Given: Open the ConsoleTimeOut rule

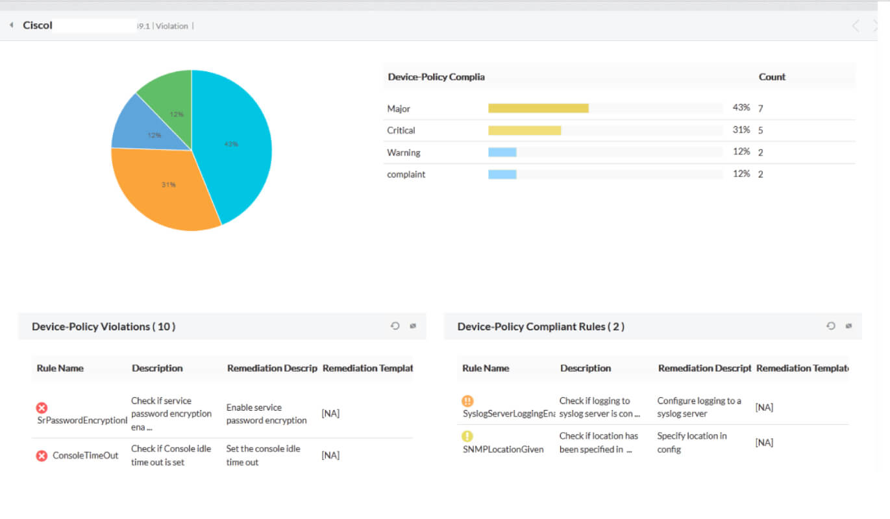Looking at the screenshot, I should click(x=86, y=455).
